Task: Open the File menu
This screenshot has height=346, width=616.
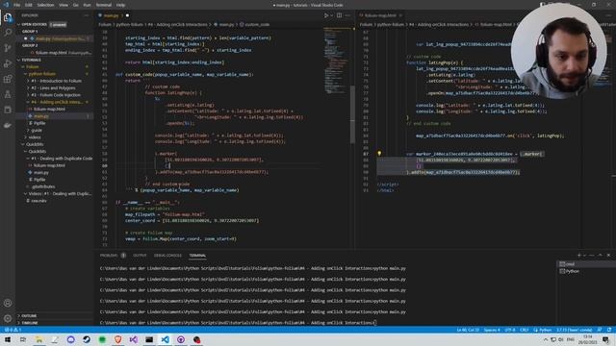Action: (17, 5)
